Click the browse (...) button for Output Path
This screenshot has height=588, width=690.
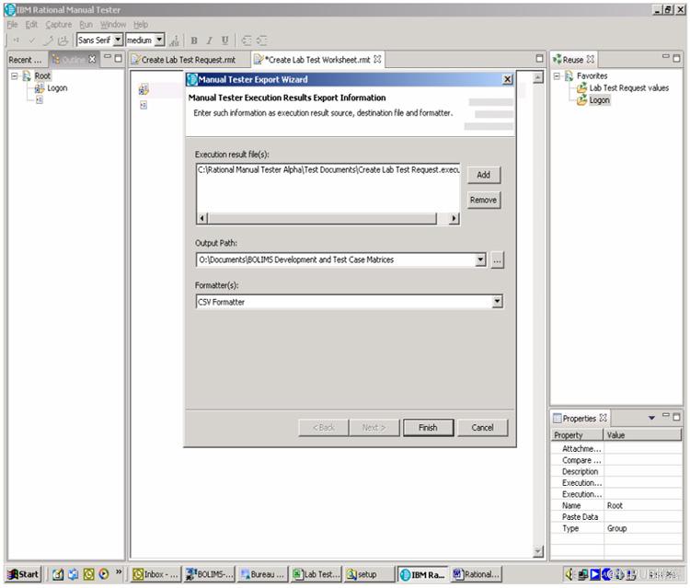(497, 260)
